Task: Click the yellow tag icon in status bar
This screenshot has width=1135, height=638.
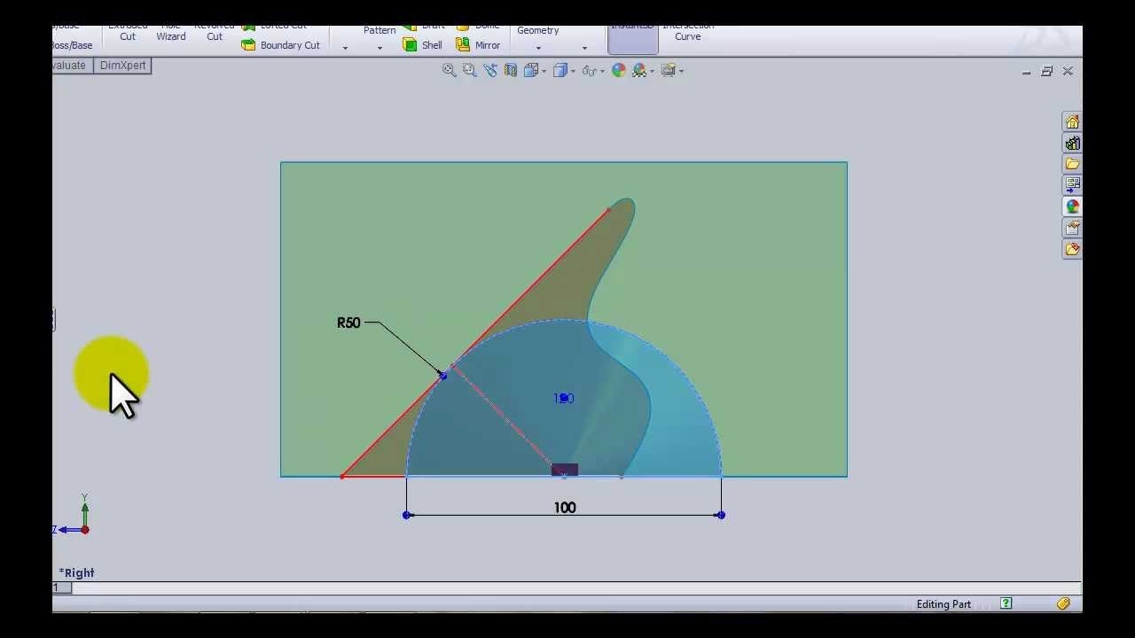Action: point(1062,603)
